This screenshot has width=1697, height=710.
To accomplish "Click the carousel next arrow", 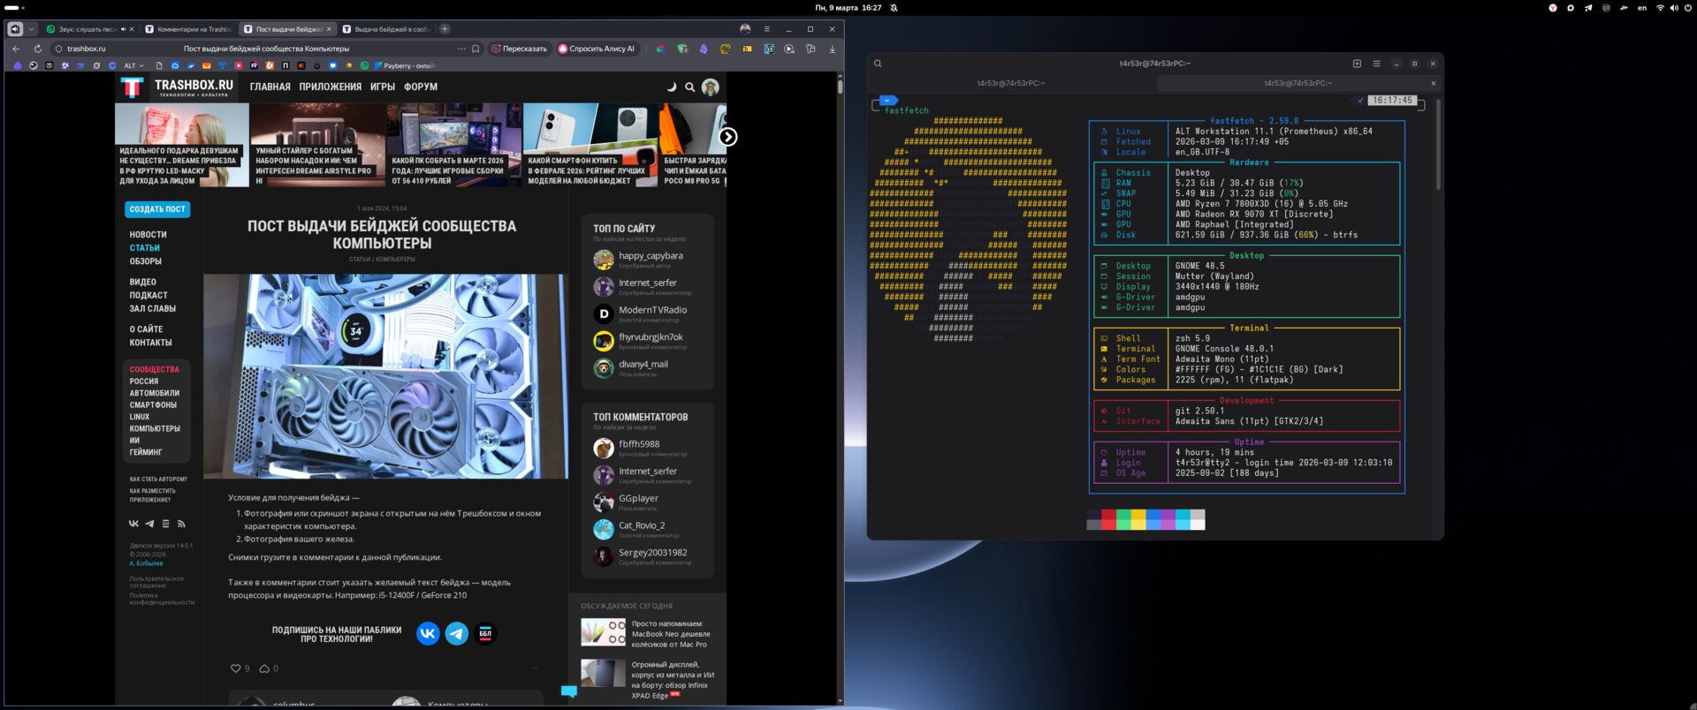I will [x=727, y=137].
